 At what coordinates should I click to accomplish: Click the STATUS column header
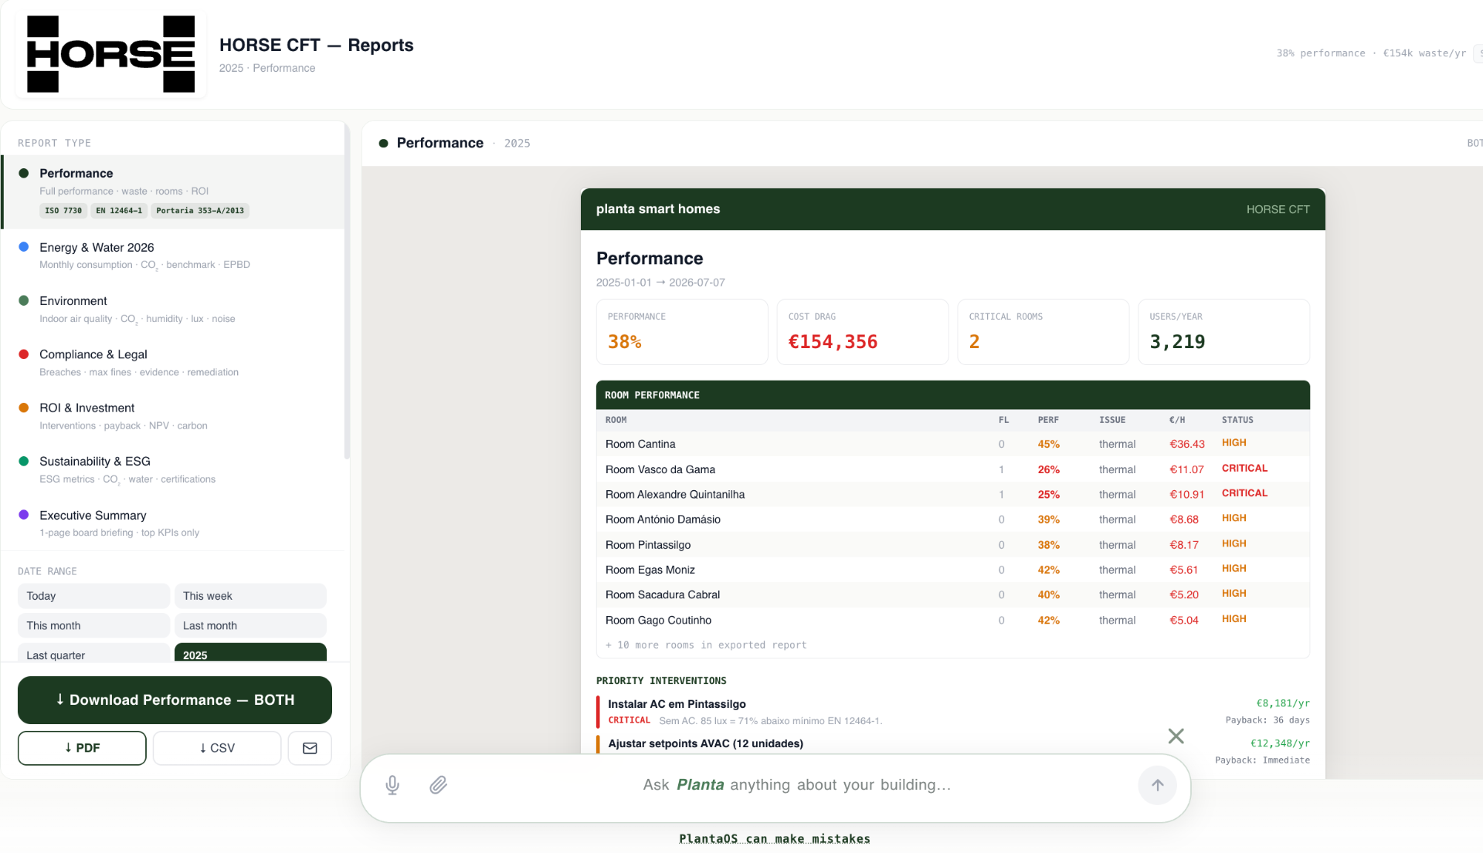click(1237, 420)
